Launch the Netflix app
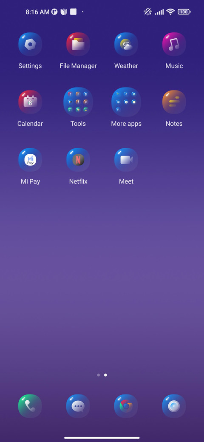 click(x=78, y=160)
